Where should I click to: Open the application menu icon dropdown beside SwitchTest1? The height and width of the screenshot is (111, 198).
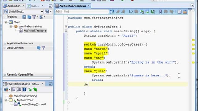point(48,12)
